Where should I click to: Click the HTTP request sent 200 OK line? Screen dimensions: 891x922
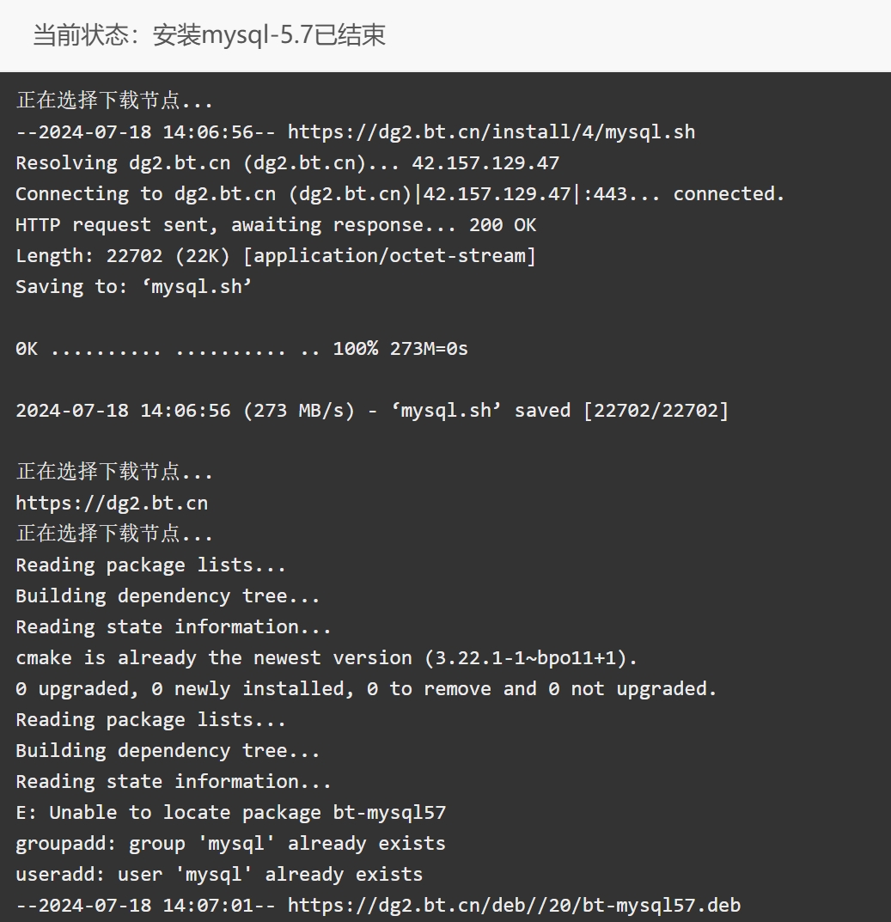[276, 224]
